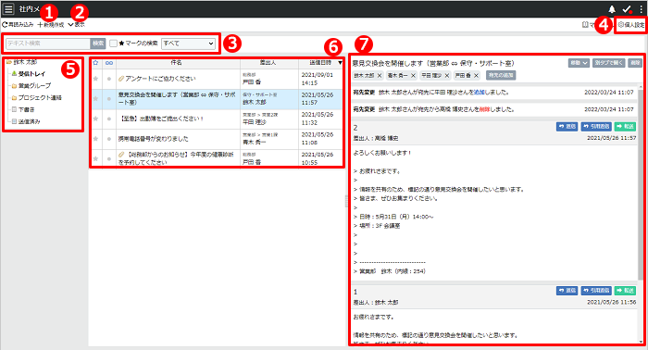Remove recipient 平田 理沙 with X
Viewport: 648px width, 350px height.
(x=447, y=76)
